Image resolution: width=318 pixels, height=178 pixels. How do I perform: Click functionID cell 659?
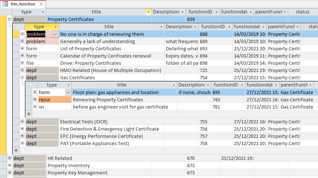(x=203, y=20)
